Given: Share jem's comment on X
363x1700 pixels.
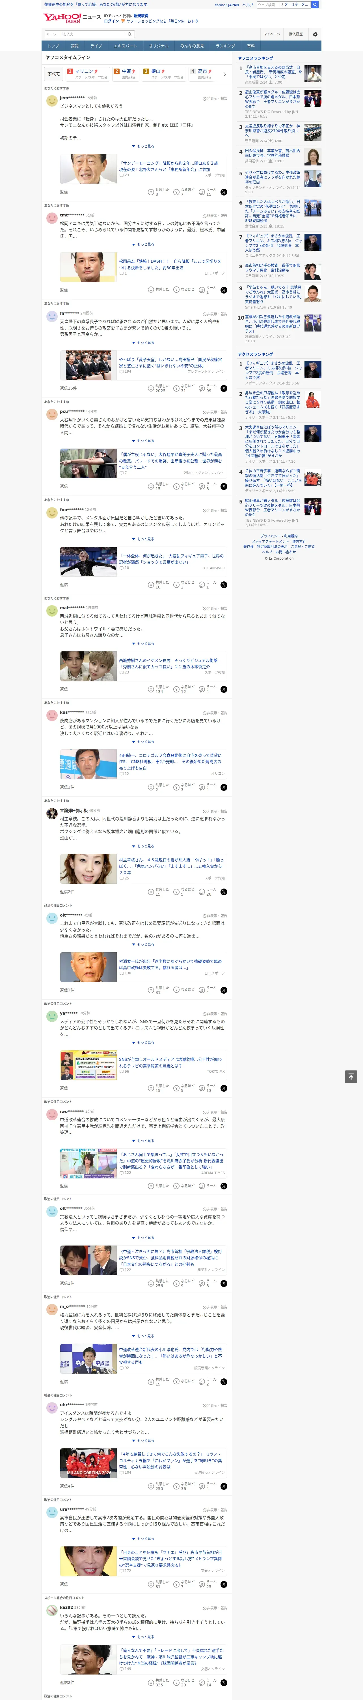Looking at the screenshot, I should coord(224,192).
